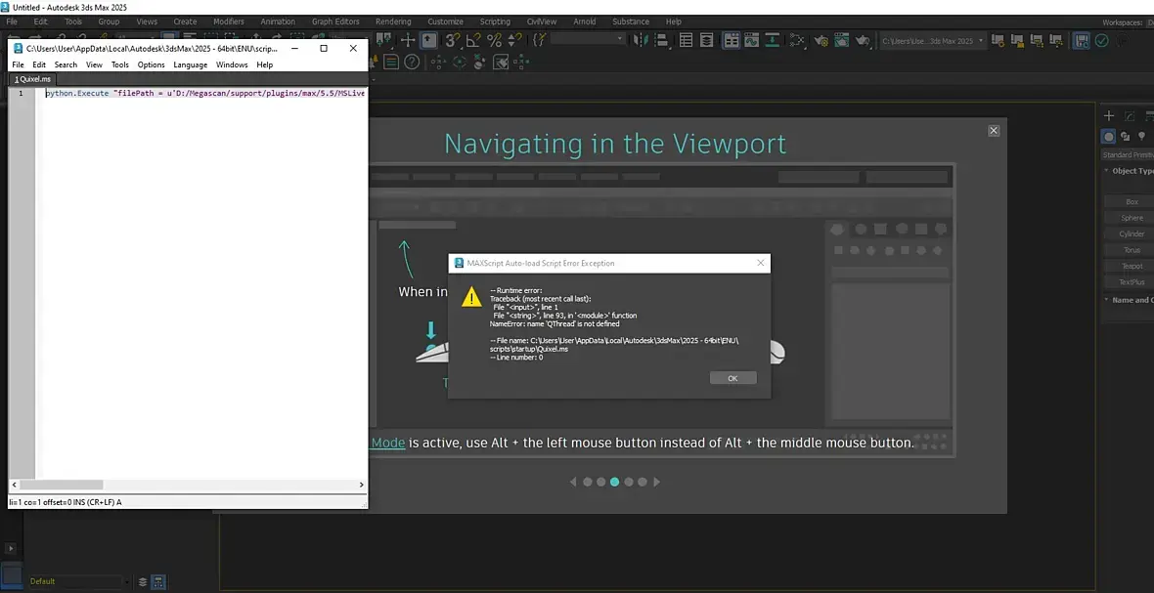Click the small play arrow button at left edge
Image resolution: width=1154 pixels, height=593 pixels.
tap(11, 547)
